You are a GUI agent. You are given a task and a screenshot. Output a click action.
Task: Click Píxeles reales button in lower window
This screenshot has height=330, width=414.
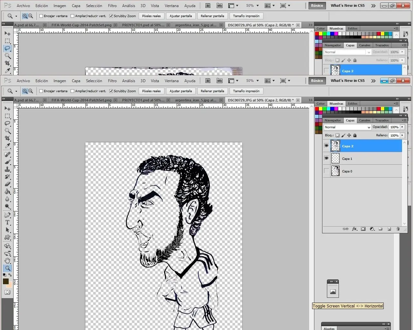(x=152, y=91)
